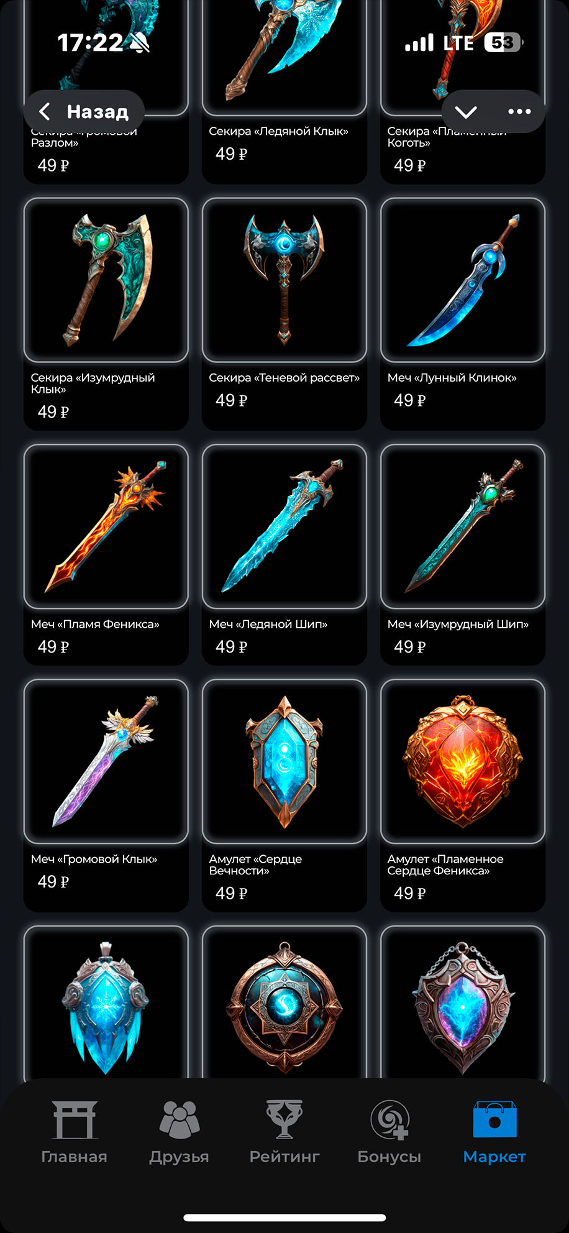
Task: Tap Секира «Ледяной Клык» title link
Action: tap(278, 131)
